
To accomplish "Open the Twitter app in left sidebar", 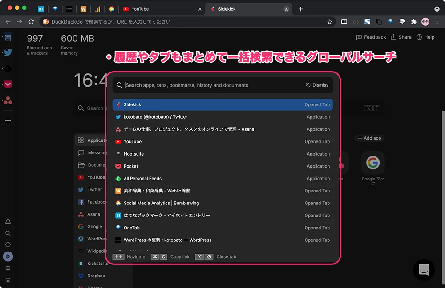I will pyautogui.click(x=8, y=52).
